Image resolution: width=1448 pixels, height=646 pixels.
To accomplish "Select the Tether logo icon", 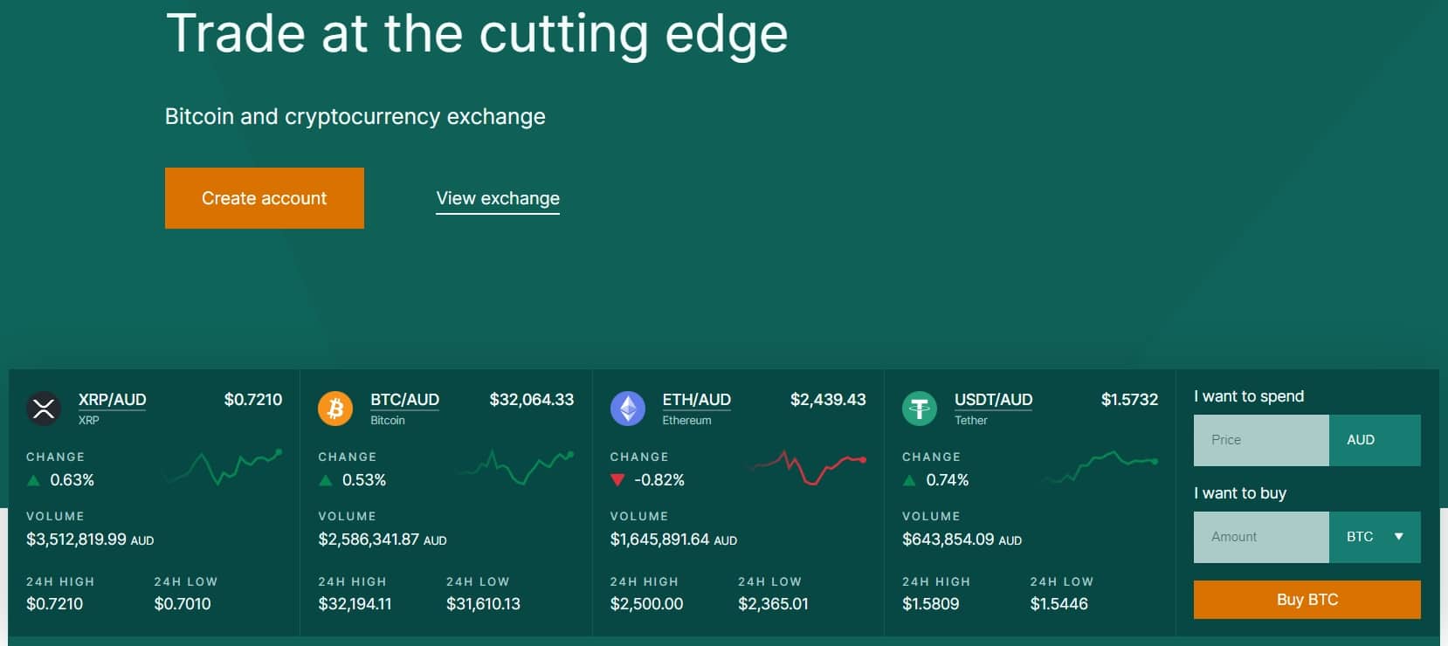I will click(920, 408).
